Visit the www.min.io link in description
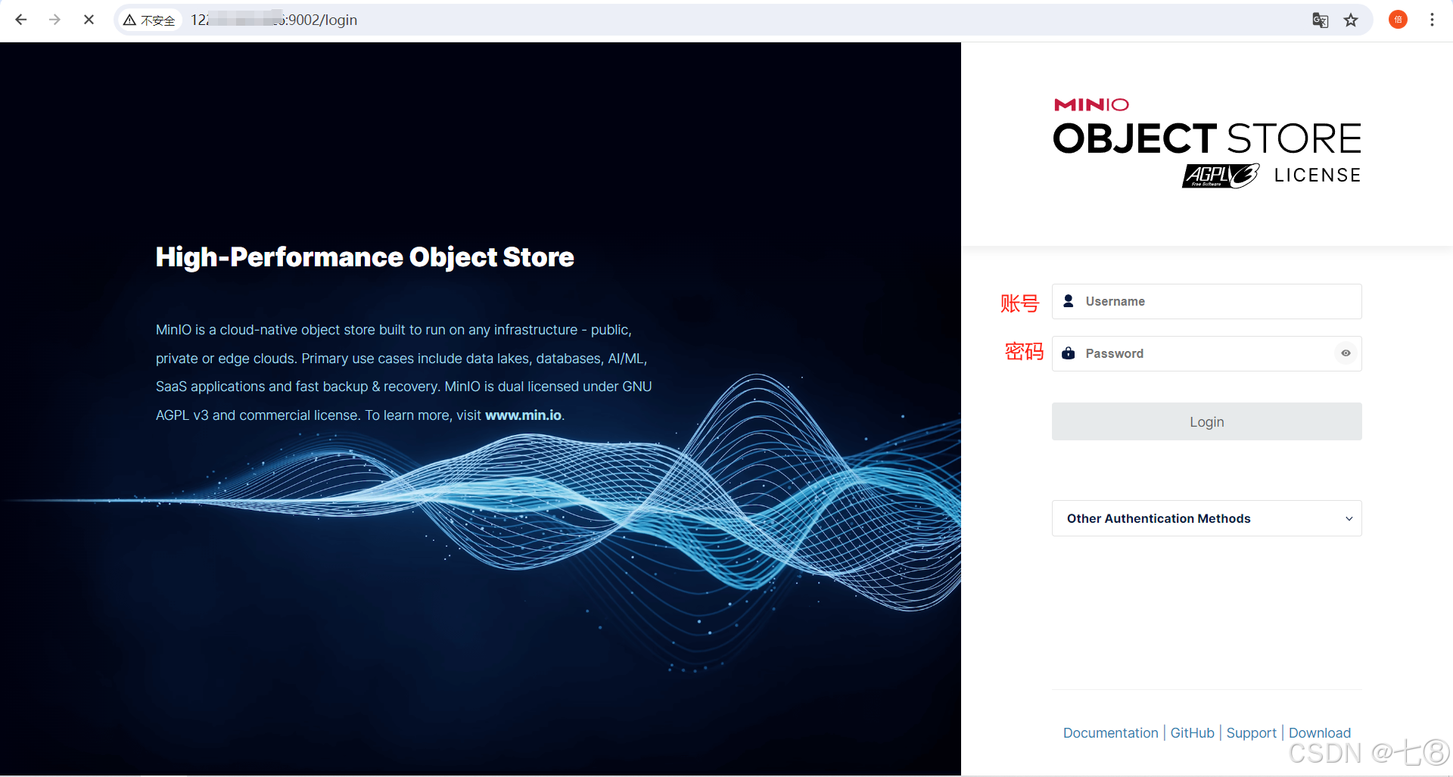This screenshot has height=777, width=1453. (523, 415)
